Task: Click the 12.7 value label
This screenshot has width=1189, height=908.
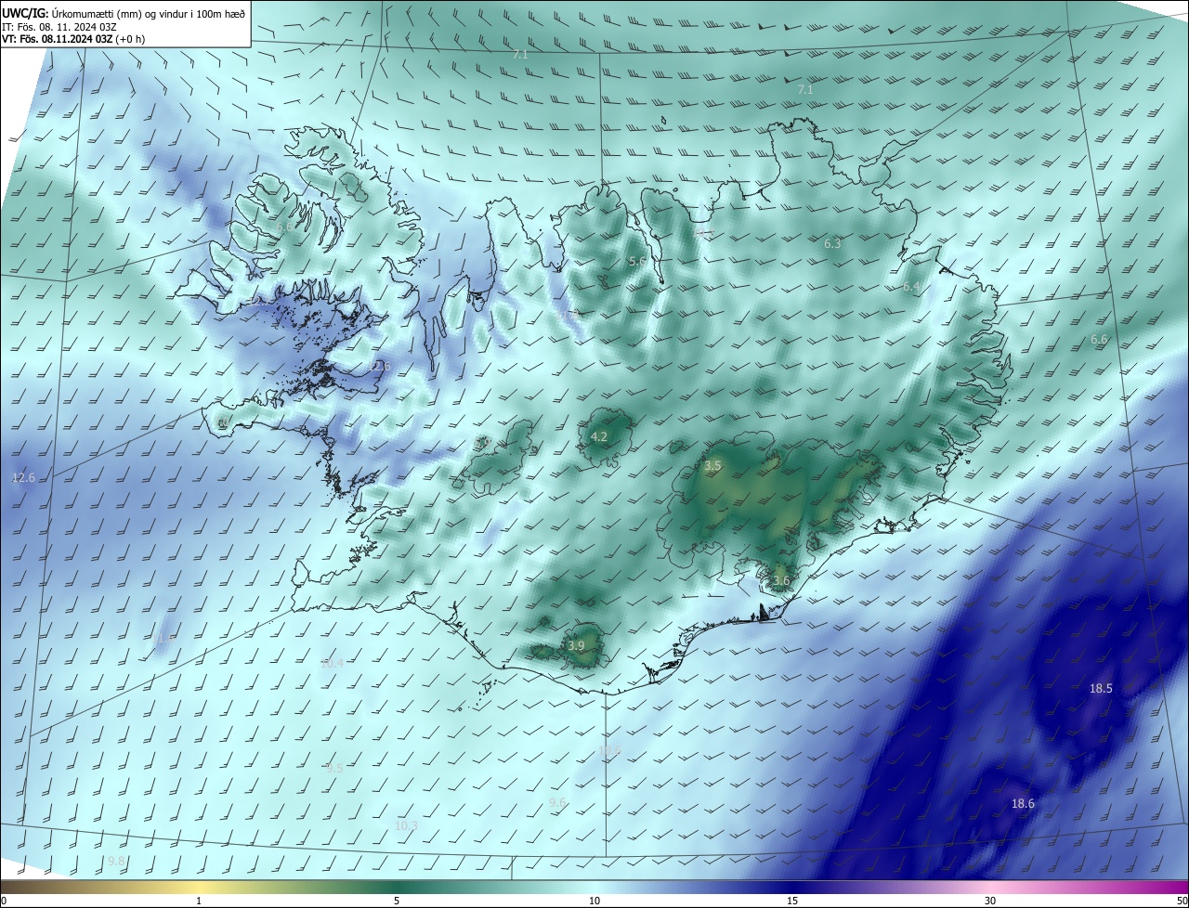Action: coord(258,301)
